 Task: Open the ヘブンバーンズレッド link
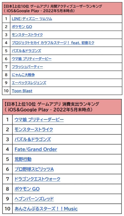[x=34, y=199]
